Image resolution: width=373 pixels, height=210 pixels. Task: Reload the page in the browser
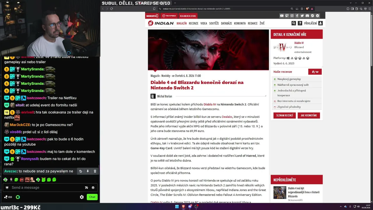tap(112, 9)
